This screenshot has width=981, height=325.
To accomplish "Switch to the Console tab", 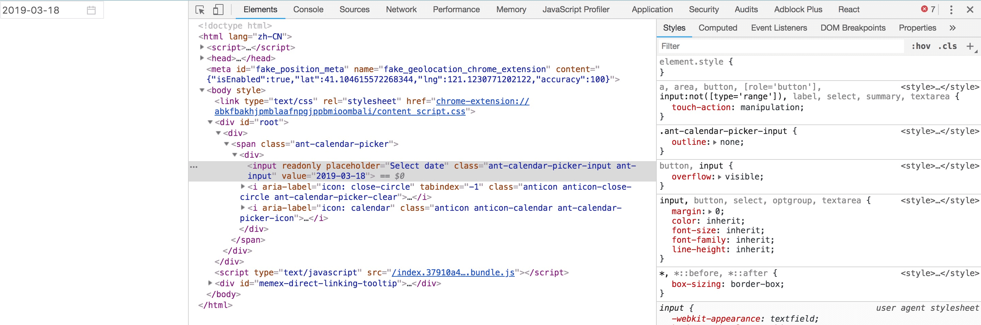I will 308,10.
